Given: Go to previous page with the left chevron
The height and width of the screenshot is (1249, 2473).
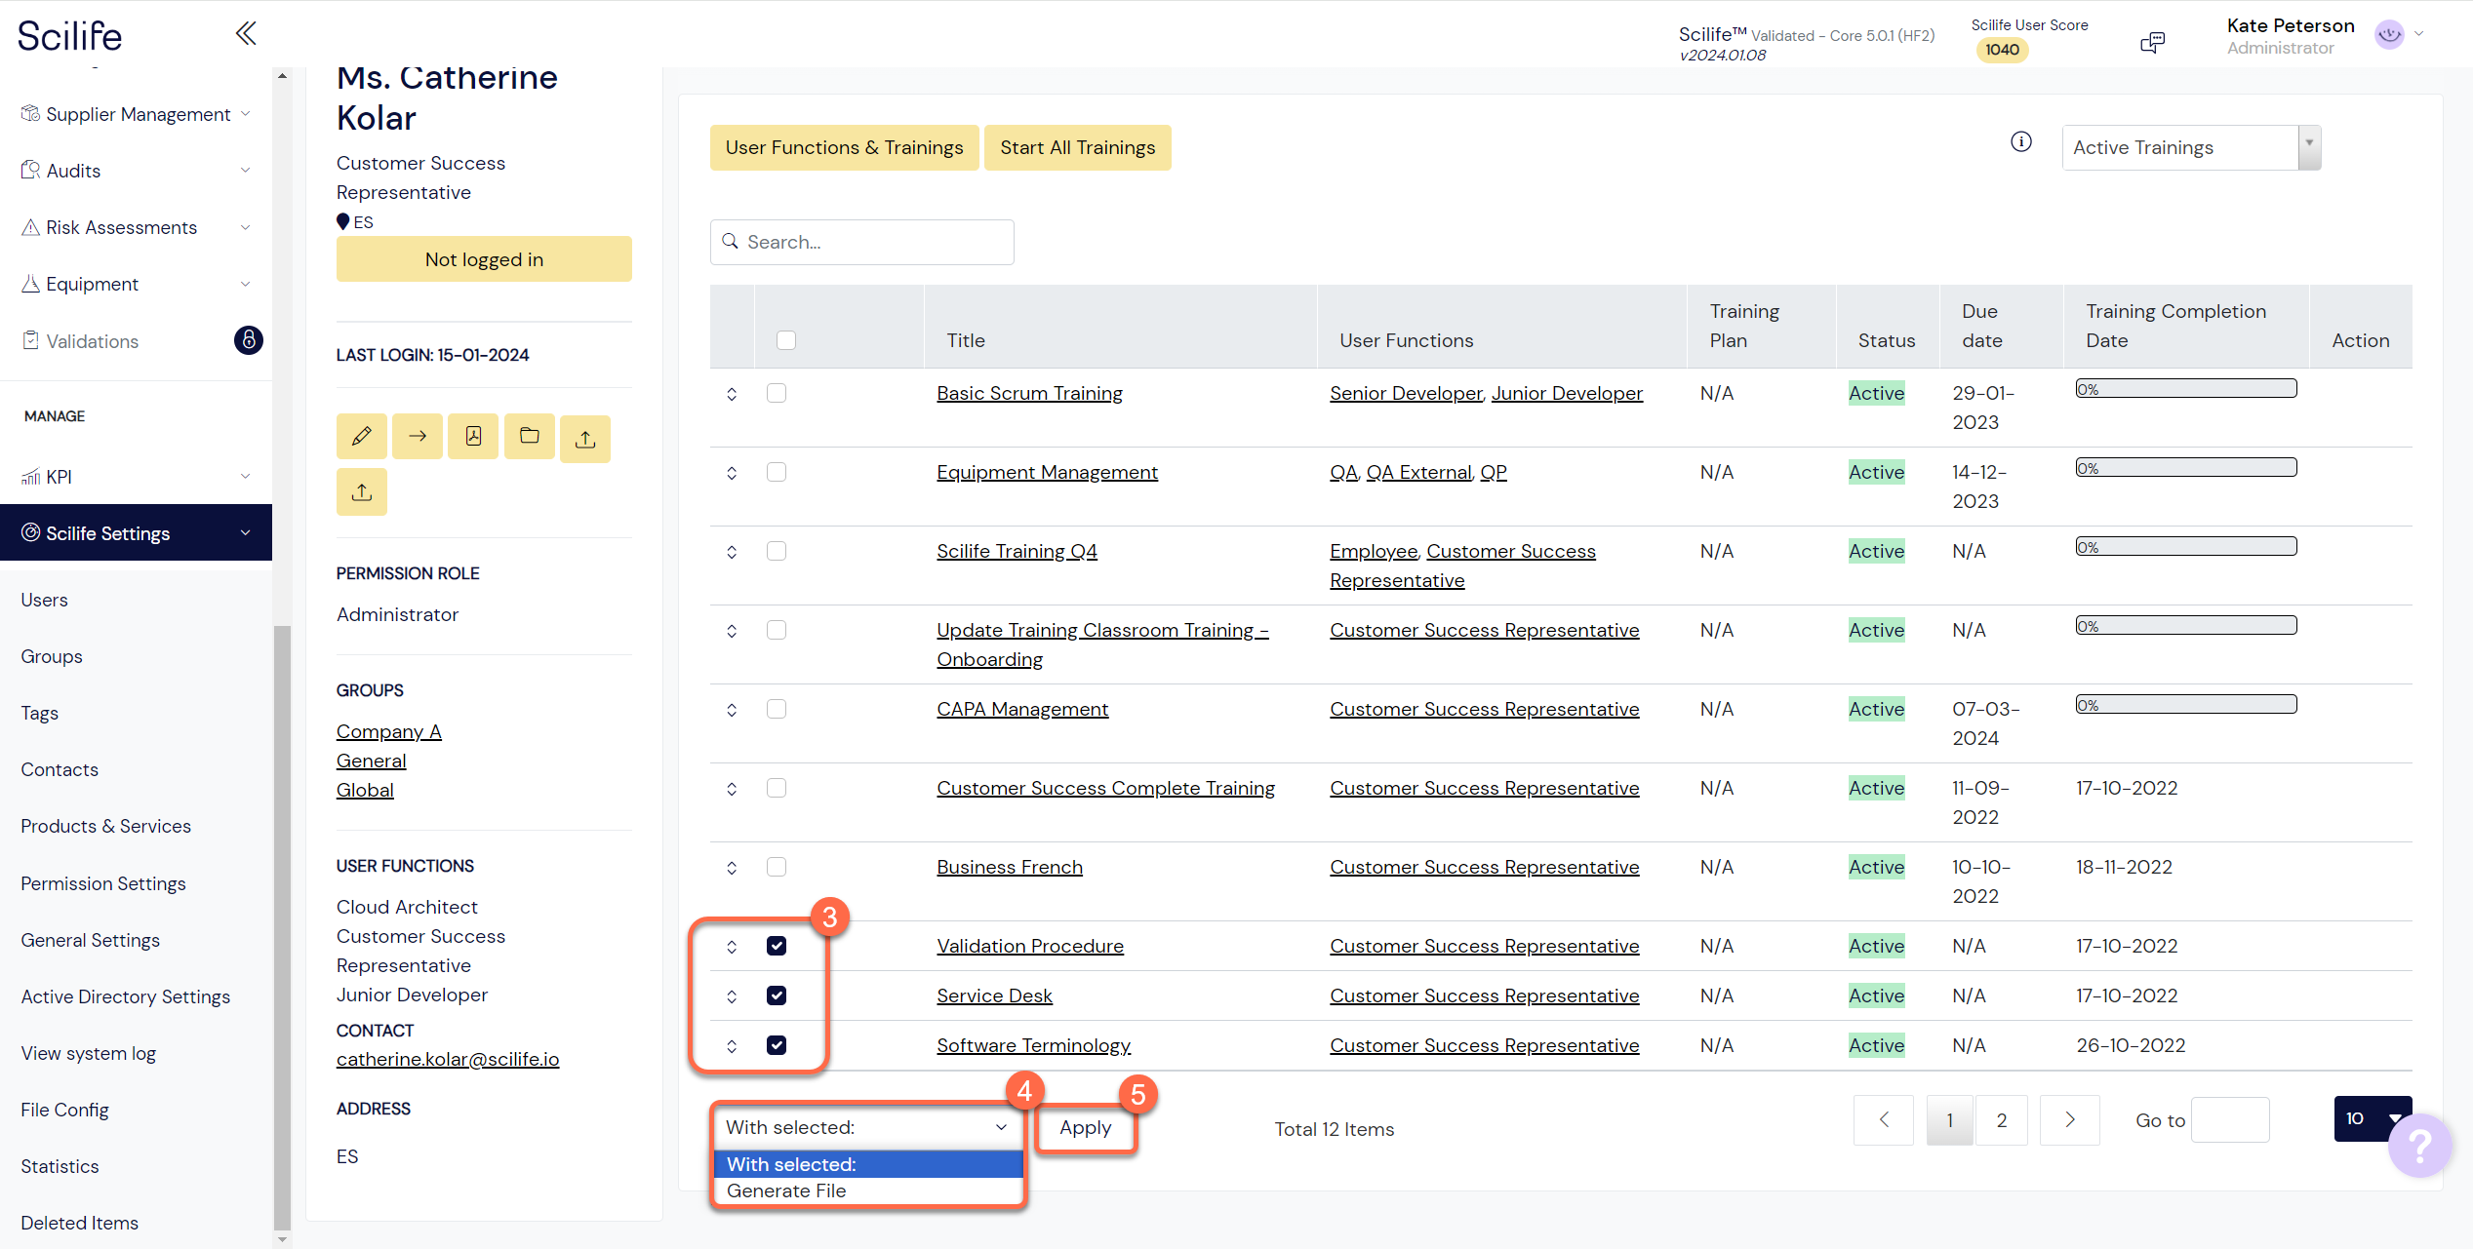Looking at the screenshot, I should coord(1884,1120).
